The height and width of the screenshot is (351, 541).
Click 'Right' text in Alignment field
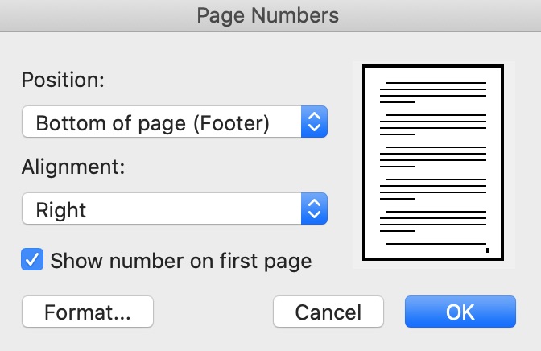61,210
